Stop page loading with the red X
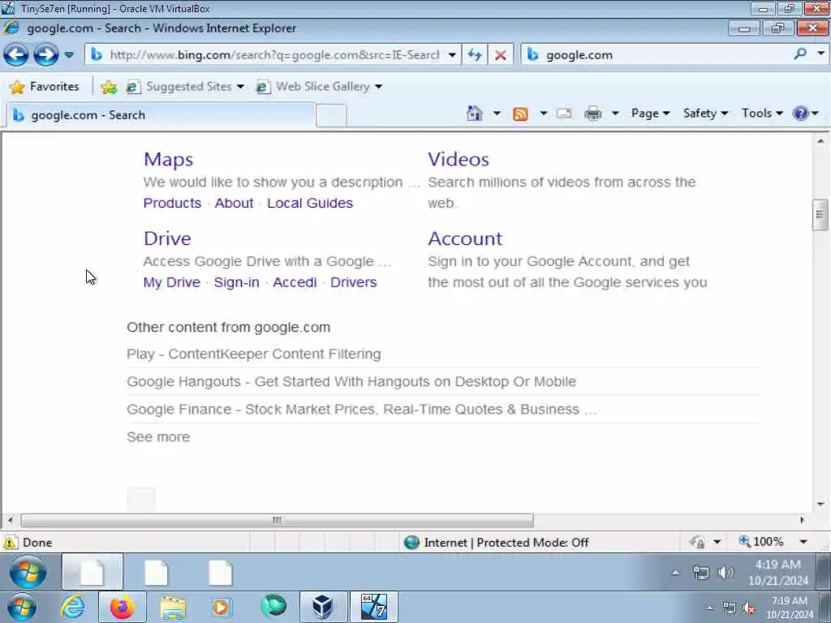The height and width of the screenshot is (623, 831). tap(500, 54)
